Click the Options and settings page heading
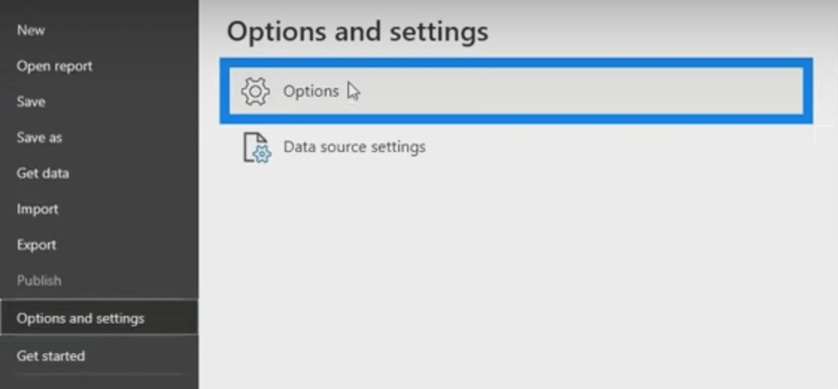This screenshot has height=389, width=838. click(358, 31)
